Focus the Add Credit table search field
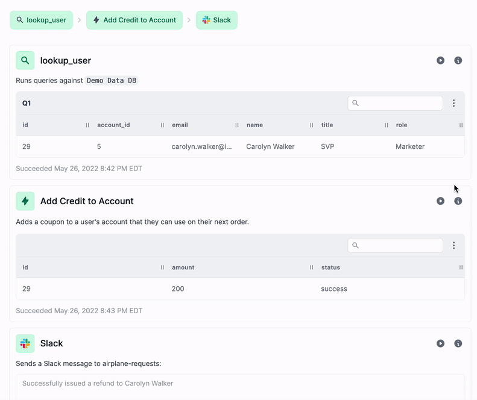 [x=395, y=245]
